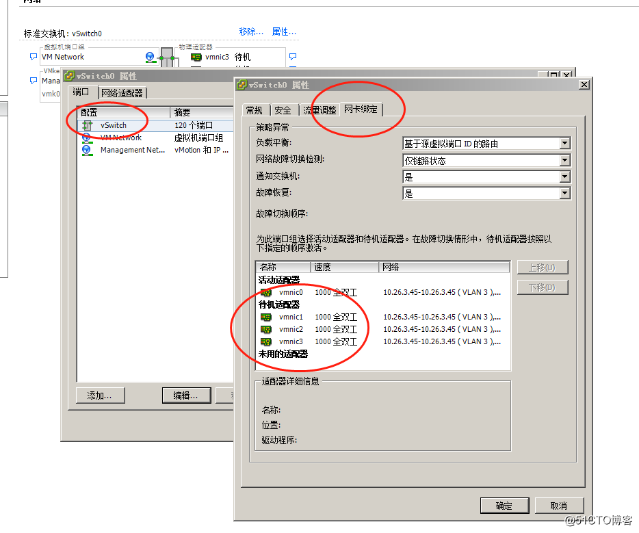The height and width of the screenshot is (533, 639).
Task: Click the 移除 link for vSwitch0
Action: tap(251, 31)
